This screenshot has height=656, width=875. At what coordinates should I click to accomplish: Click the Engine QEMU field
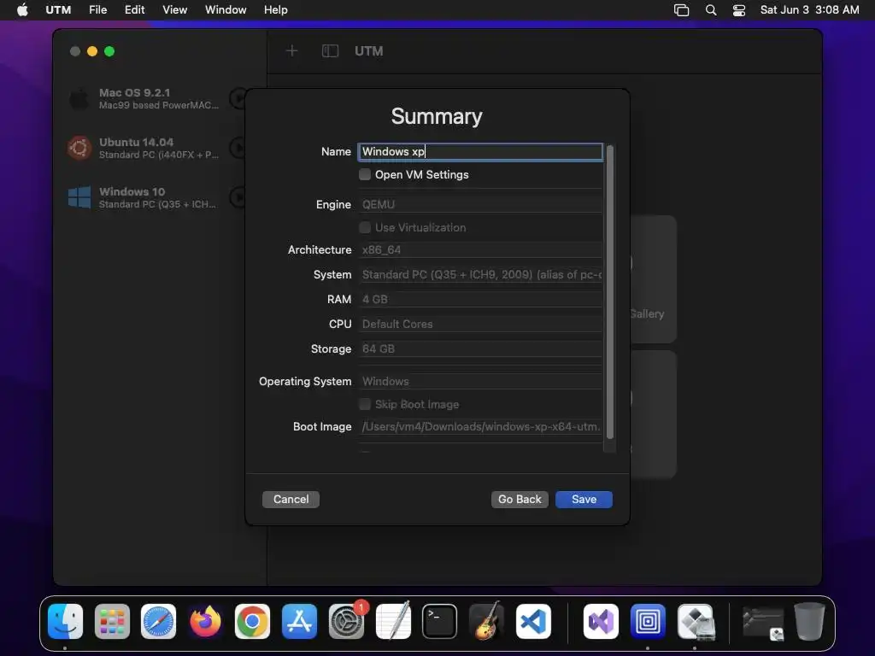480,204
